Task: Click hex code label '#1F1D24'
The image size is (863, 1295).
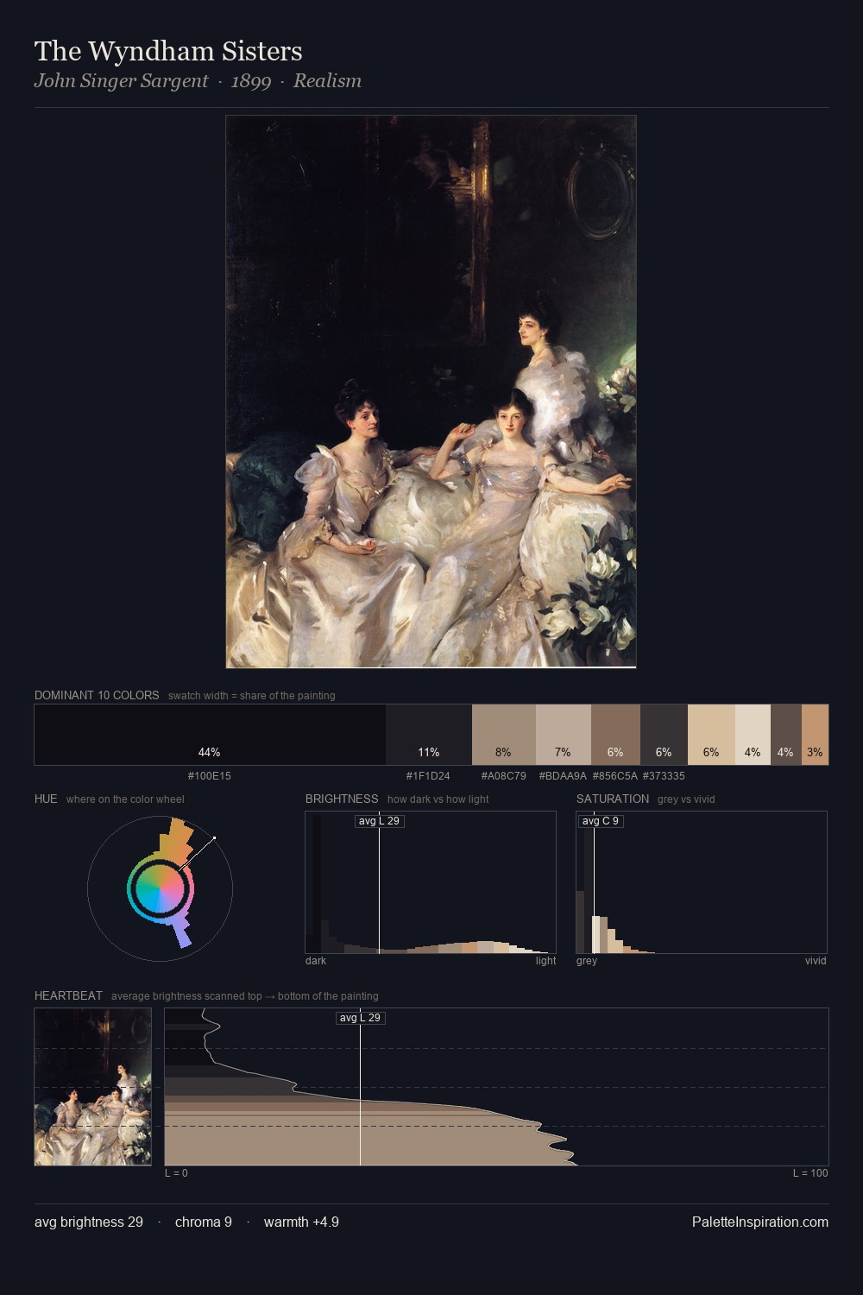Action: 428,775
